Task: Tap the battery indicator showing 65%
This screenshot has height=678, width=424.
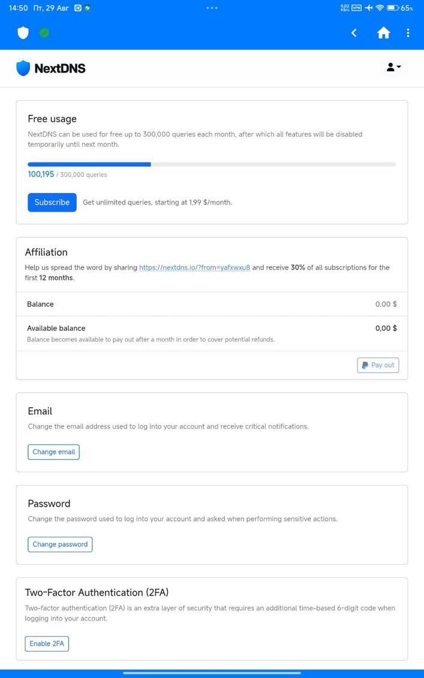Action: coord(395,8)
